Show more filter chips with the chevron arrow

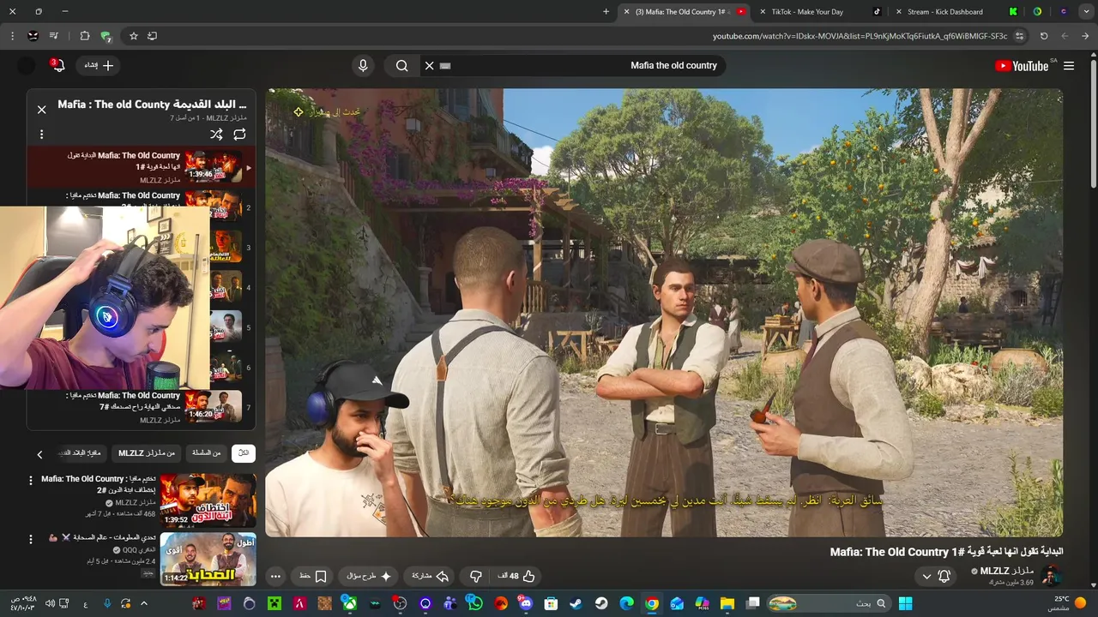click(x=39, y=454)
